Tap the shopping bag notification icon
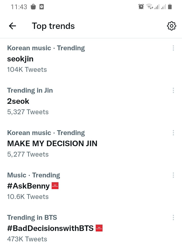The width and height of the screenshot is (182, 251). tap(33, 7)
